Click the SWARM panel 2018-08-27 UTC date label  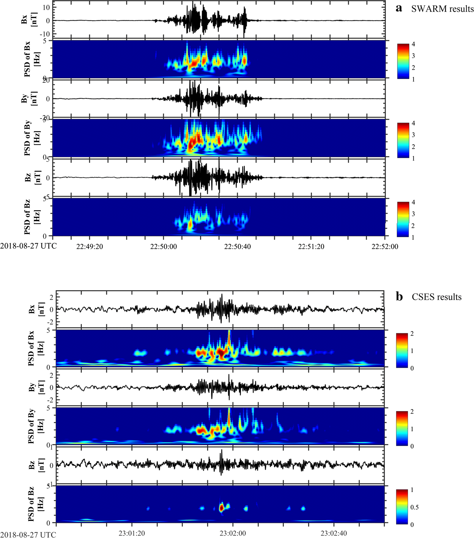point(28,246)
